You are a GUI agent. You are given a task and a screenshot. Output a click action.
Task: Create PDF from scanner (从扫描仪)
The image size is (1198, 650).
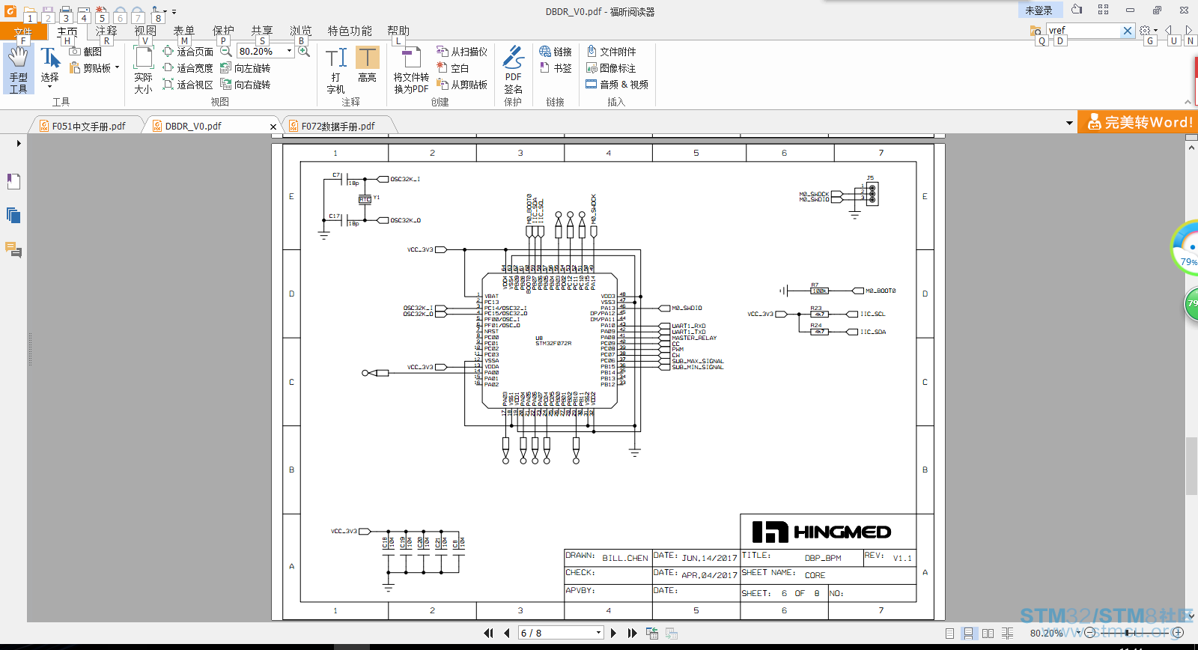pos(462,52)
